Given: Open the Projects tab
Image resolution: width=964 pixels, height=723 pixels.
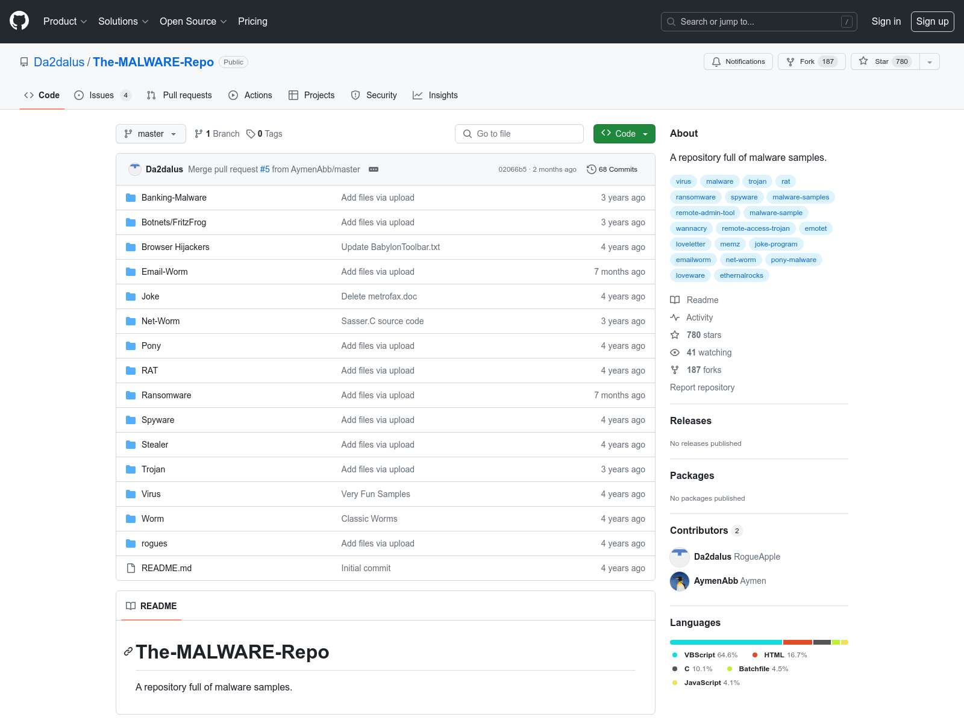Looking at the screenshot, I should 311,95.
